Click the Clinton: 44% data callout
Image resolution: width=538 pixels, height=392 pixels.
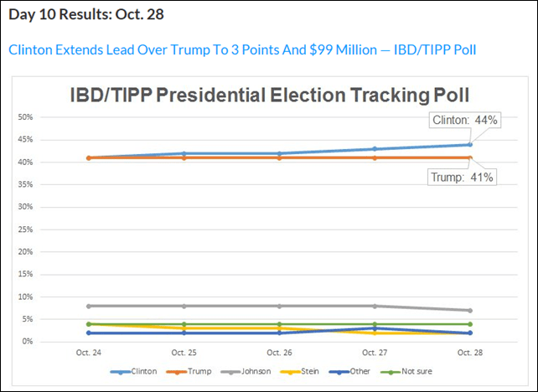[464, 120]
